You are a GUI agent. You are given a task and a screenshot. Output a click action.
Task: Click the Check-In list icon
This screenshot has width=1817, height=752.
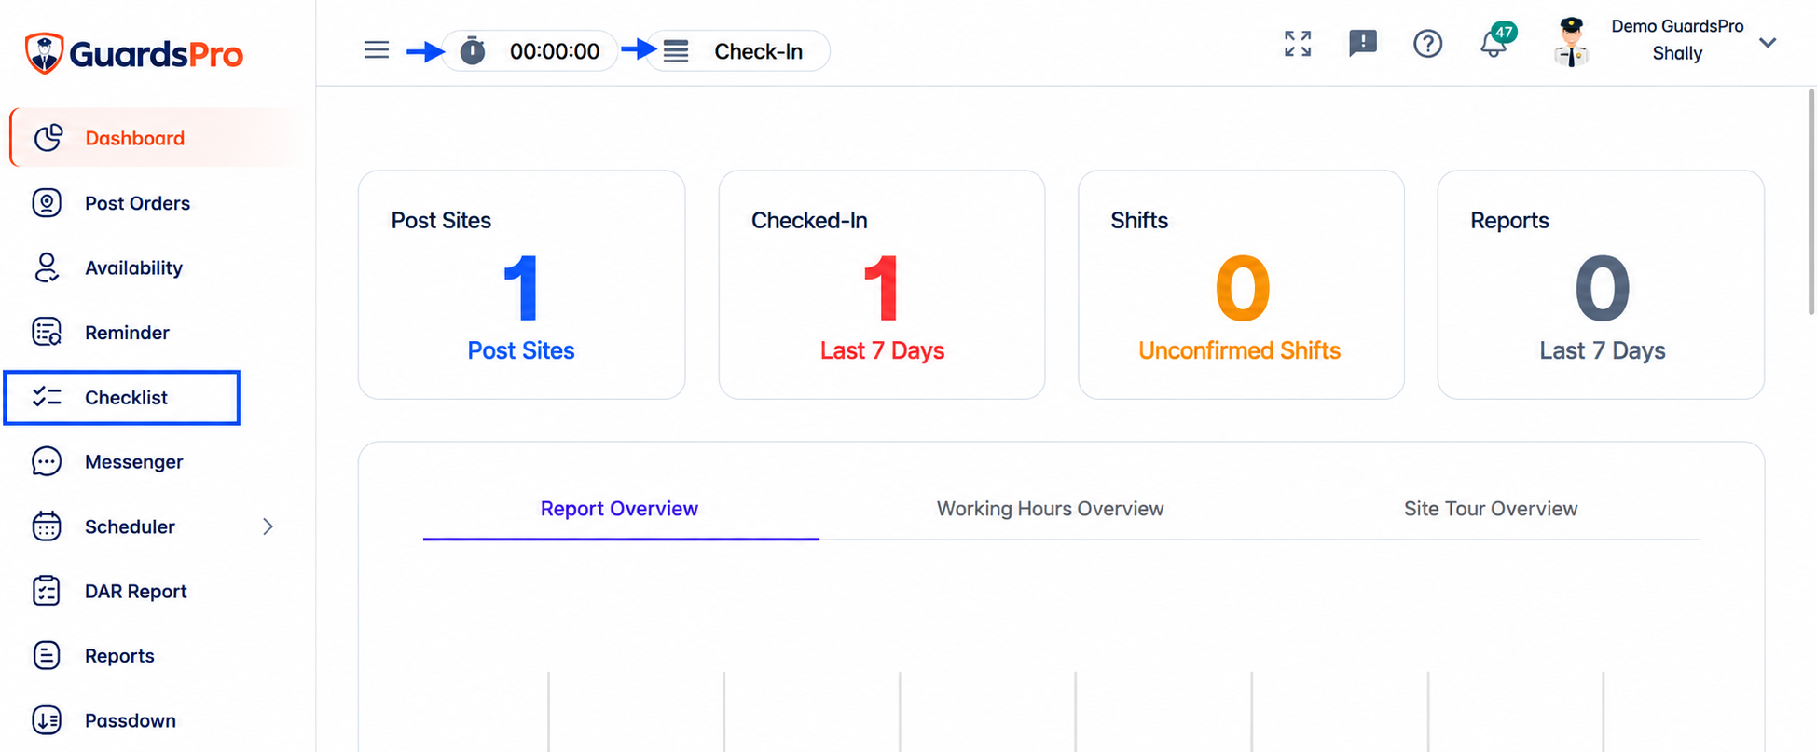point(676,51)
